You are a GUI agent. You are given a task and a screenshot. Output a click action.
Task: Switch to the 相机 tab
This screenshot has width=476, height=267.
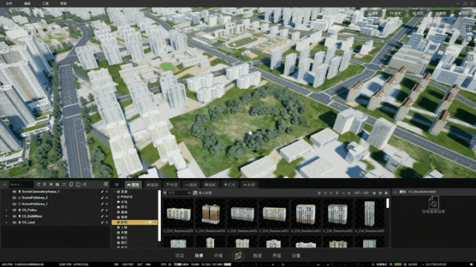point(210,185)
